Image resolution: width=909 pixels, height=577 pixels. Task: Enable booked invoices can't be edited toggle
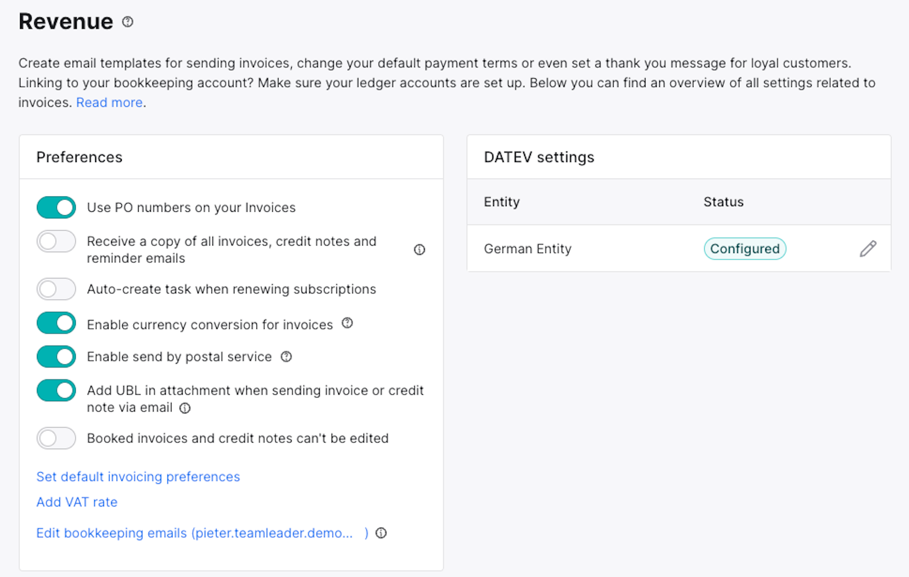pos(56,438)
